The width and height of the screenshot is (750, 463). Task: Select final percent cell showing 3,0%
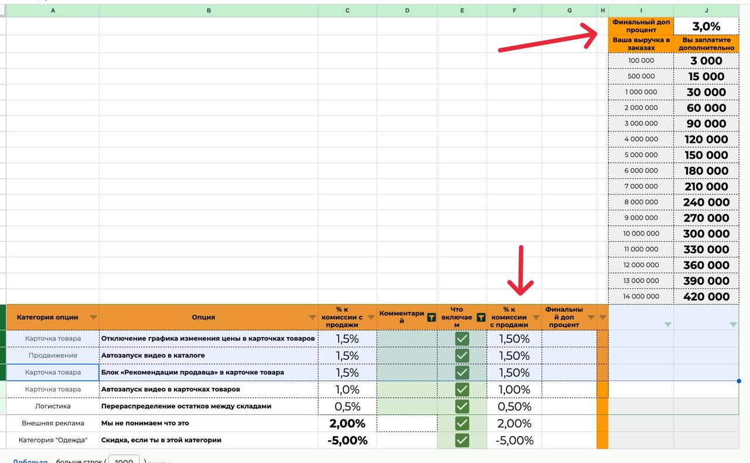707,26
